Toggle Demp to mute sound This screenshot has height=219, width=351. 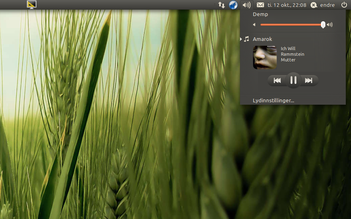(260, 14)
